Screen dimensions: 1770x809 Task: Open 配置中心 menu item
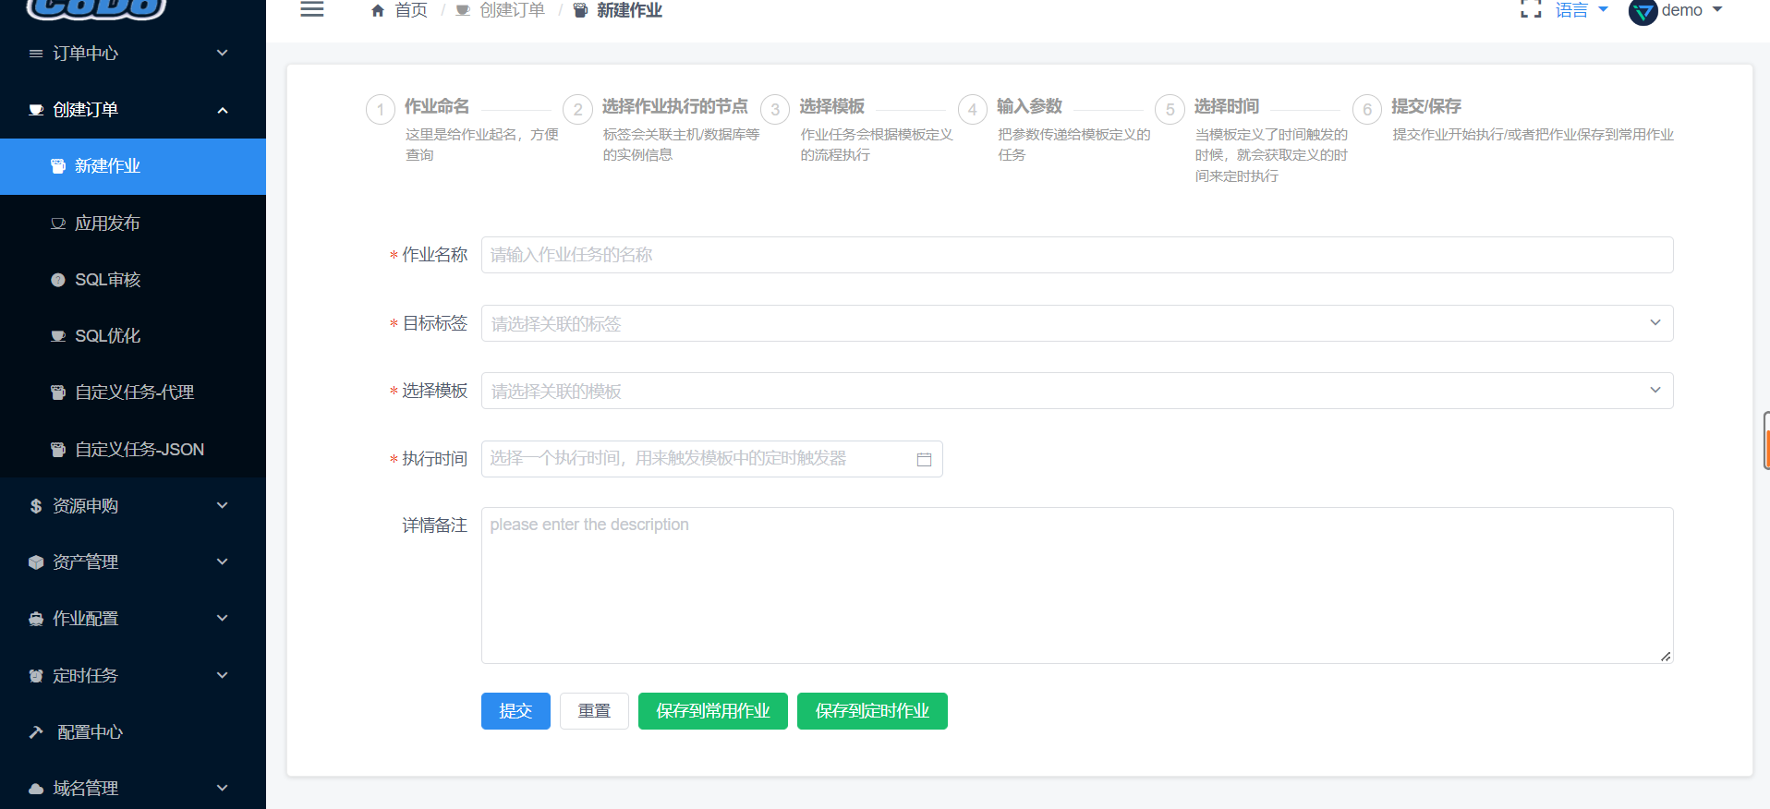(x=133, y=732)
